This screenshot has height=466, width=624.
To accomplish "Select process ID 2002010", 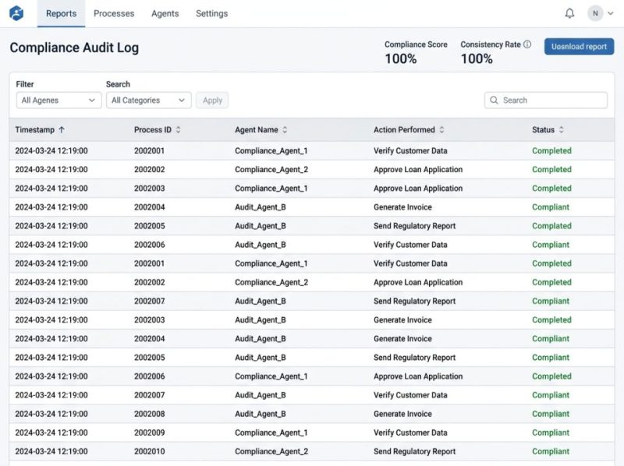I will pos(149,451).
